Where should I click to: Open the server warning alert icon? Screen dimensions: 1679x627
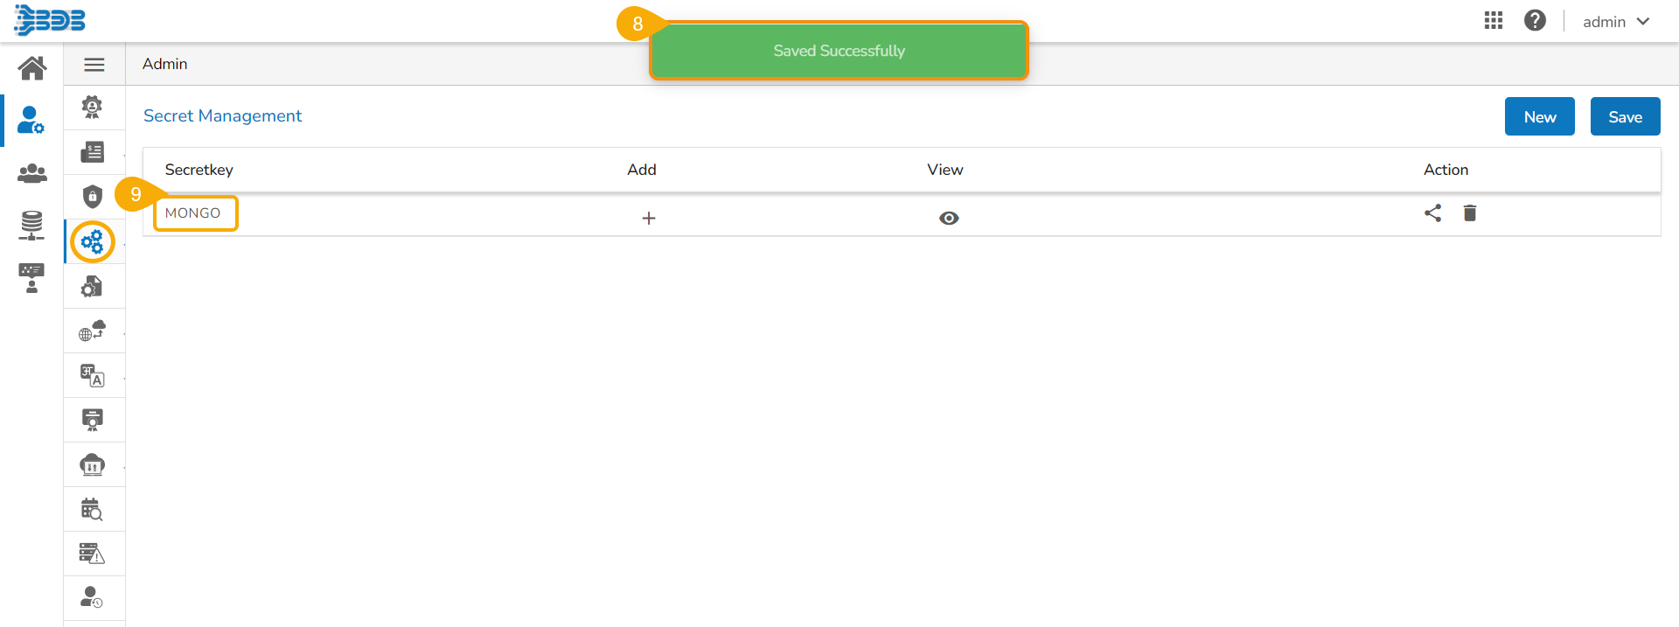pos(92,554)
